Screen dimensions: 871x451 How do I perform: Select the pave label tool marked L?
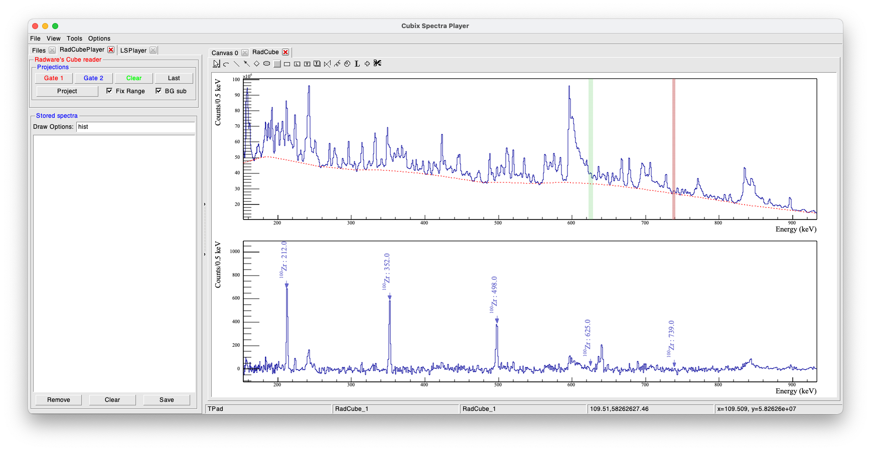pyautogui.click(x=297, y=64)
